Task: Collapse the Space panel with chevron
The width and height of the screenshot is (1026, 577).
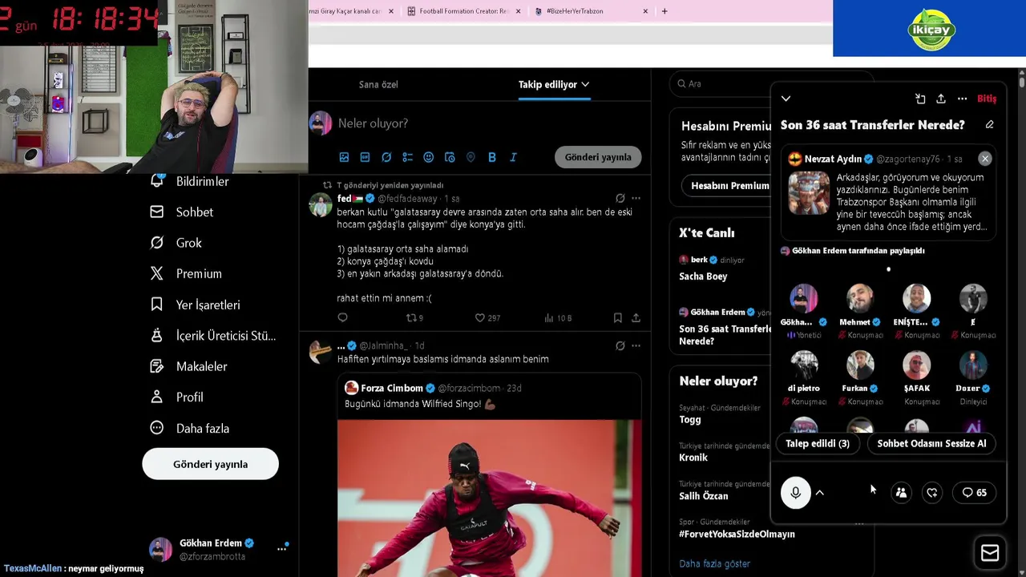Action: click(786, 99)
